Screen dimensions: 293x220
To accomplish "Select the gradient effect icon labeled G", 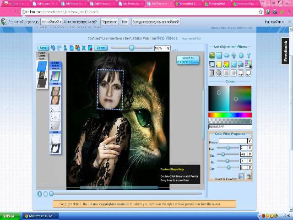I will coord(227,64).
